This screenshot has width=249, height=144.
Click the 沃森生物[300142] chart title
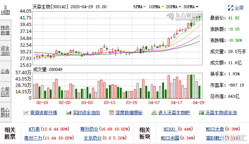coord(50,7)
